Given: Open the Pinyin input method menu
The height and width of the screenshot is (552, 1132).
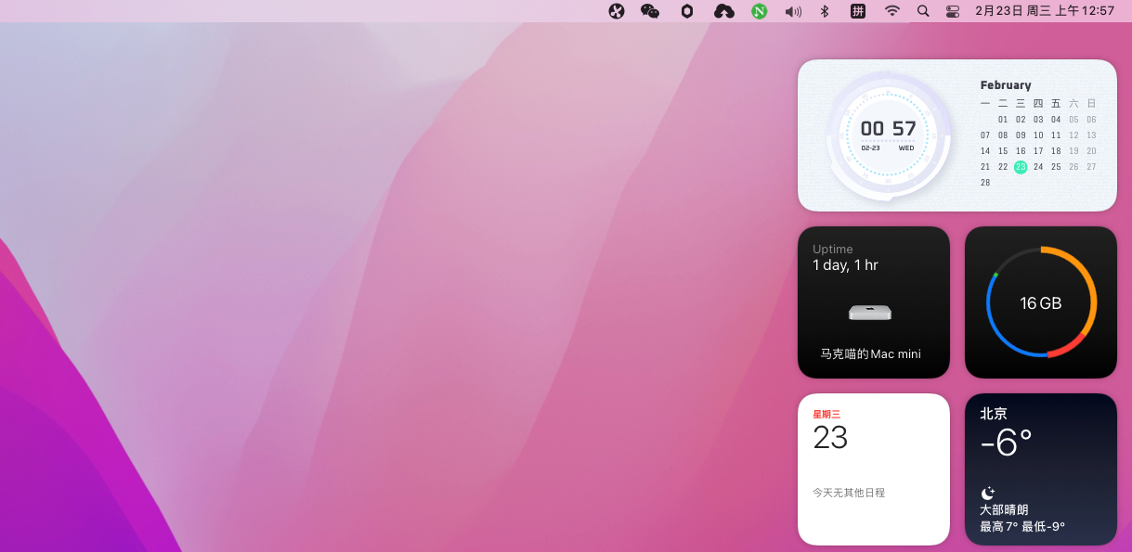Looking at the screenshot, I should click(858, 11).
